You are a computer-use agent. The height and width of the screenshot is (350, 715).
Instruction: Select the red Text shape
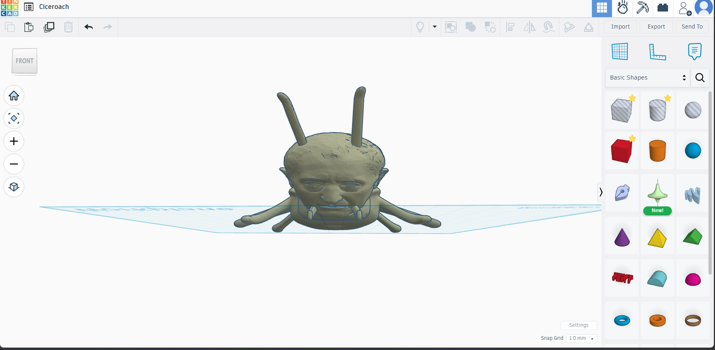point(622,278)
